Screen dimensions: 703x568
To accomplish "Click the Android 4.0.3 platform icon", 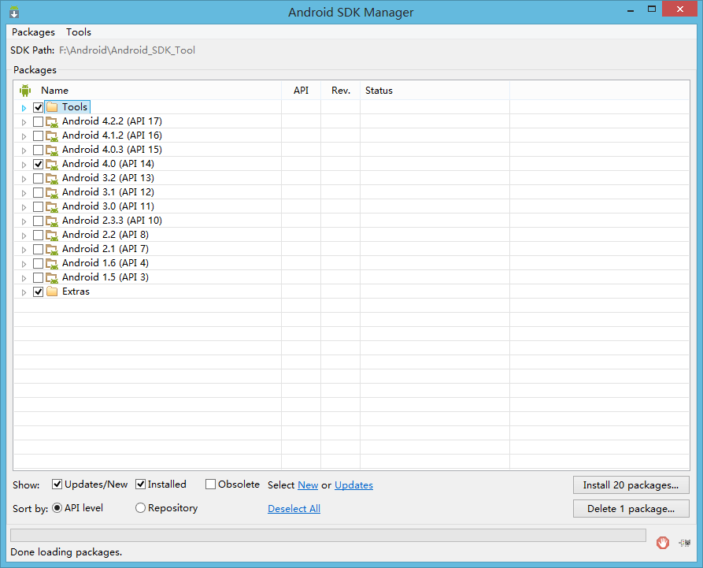I will tap(52, 150).
